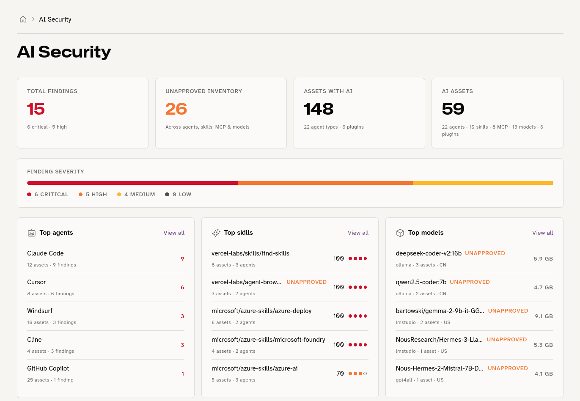Open microsoft/azure-skills/azure-deploy skill
Image resolution: width=580 pixels, height=401 pixels.
click(261, 311)
